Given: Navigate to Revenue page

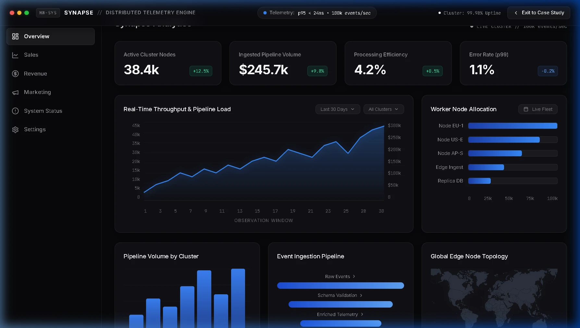Looking at the screenshot, I should pyautogui.click(x=51, y=74).
